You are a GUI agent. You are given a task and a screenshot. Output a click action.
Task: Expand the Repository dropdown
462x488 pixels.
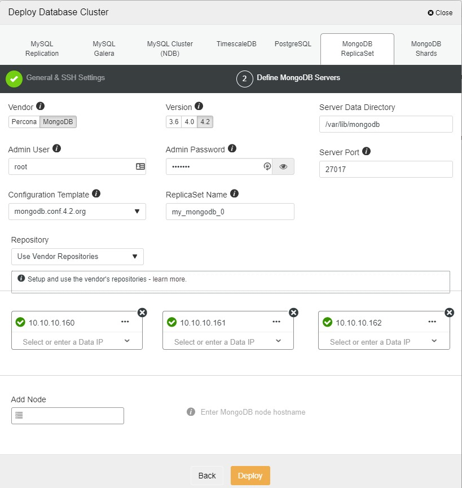77,257
